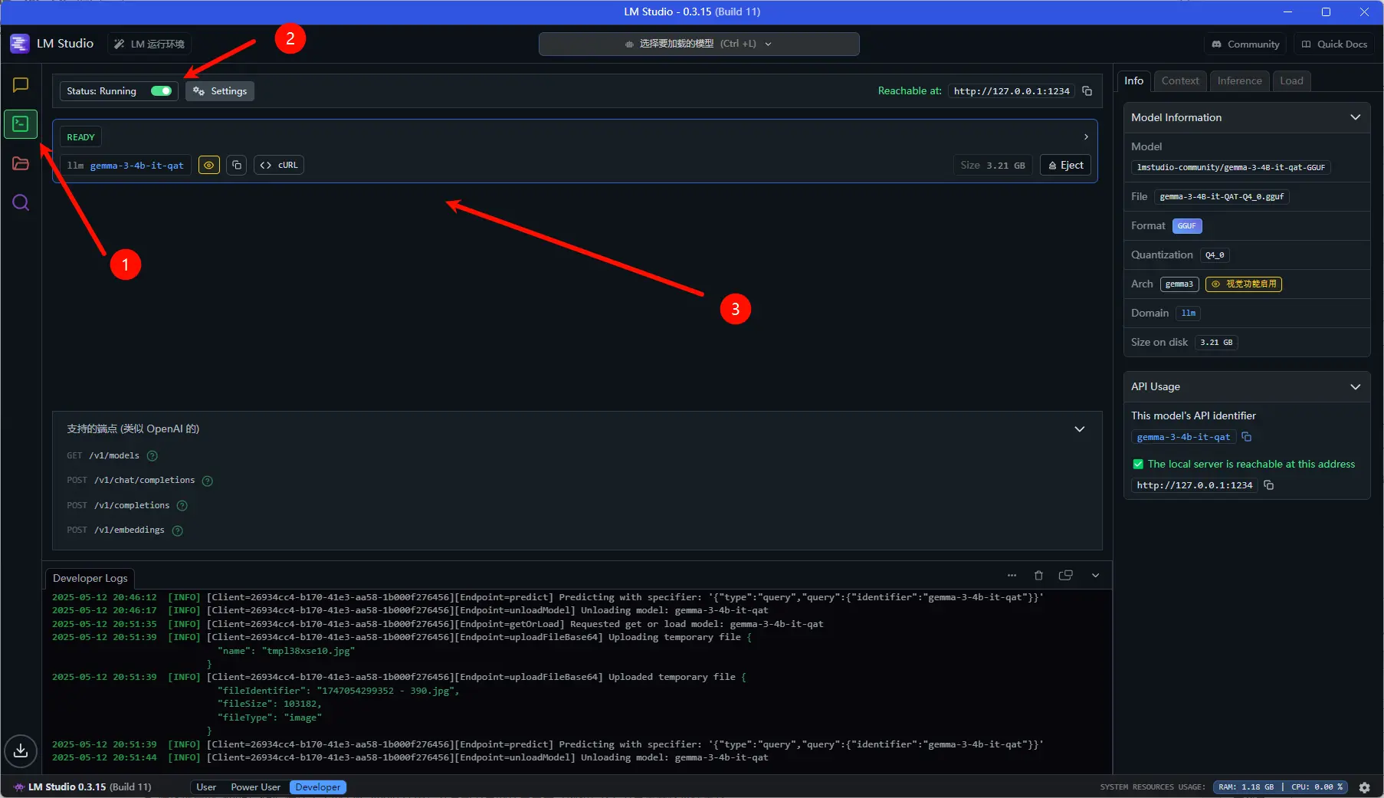
Task: Click the lmstudio-community model path
Action: pyautogui.click(x=1231, y=168)
